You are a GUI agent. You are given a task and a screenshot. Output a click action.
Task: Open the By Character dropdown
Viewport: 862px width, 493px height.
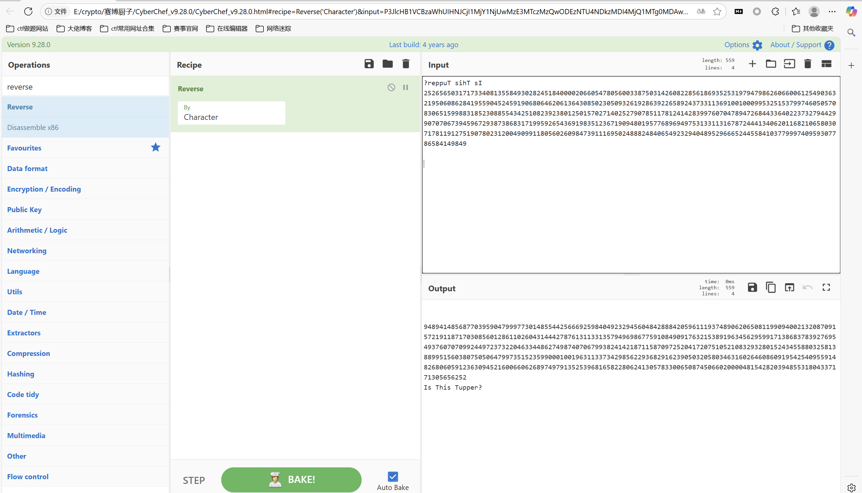pyautogui.click(x=231, y=113)
